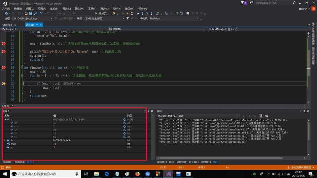Click the Step Into icon
Viewport: 317px width, 178px height.
[x=143, y=13]
